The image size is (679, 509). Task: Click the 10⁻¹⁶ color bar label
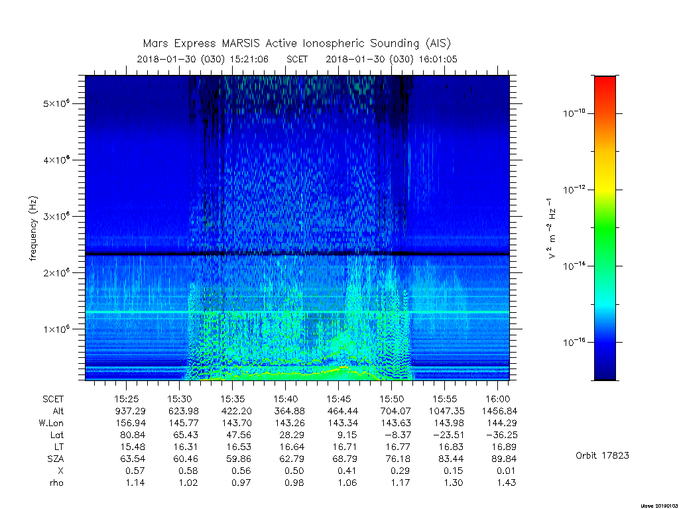click(x=574, y=342)
